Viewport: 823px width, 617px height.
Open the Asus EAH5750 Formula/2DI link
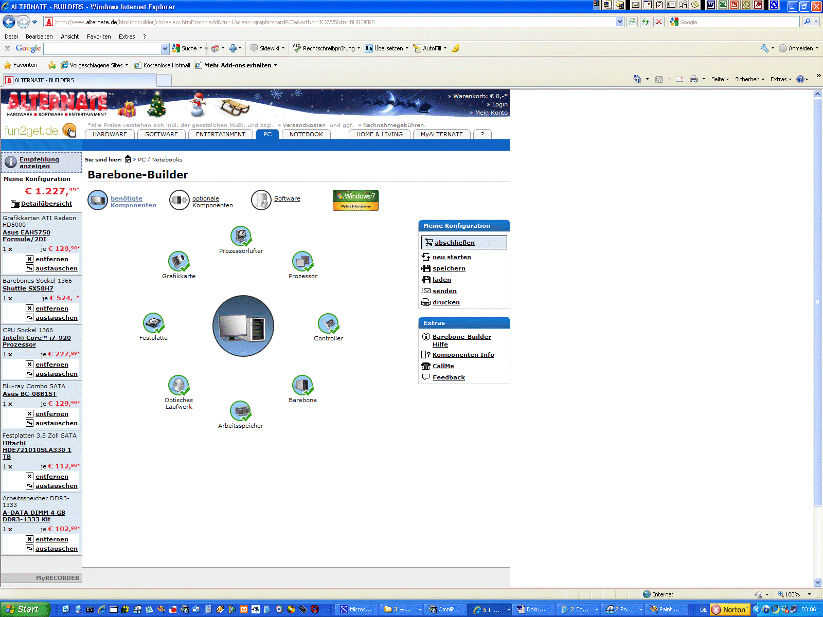pyautogui.click(x=26, y=235)
